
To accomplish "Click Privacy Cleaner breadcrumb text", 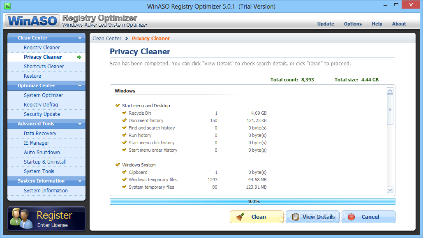I will 151,38.
